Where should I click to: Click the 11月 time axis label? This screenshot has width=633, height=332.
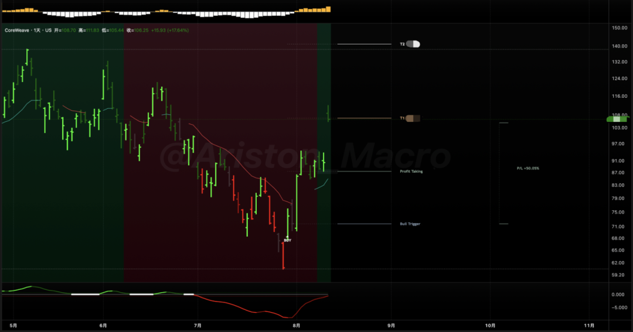click(x=590, y=326)
